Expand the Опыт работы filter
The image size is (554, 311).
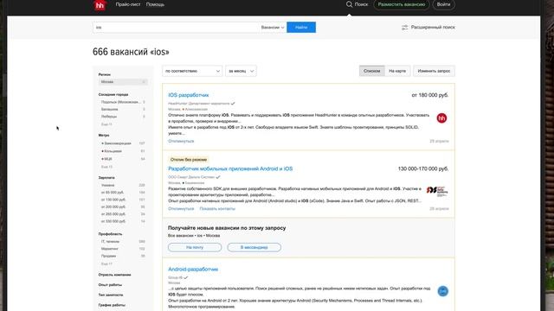(110, 284)
